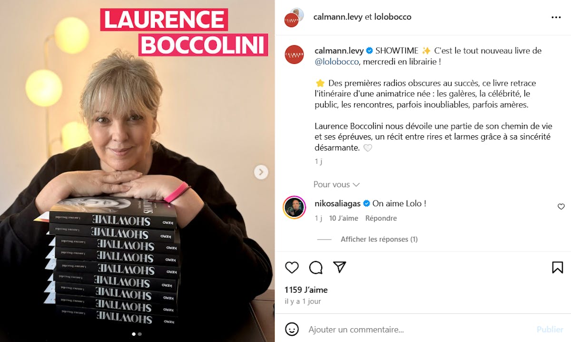The width and height of the screenshot is (571, 342).
Task: Open the three-dot more options menu
Action: click(556, 17)
